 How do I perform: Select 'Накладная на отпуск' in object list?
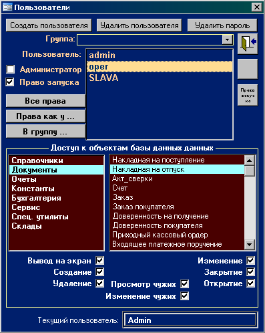[177, 169]
